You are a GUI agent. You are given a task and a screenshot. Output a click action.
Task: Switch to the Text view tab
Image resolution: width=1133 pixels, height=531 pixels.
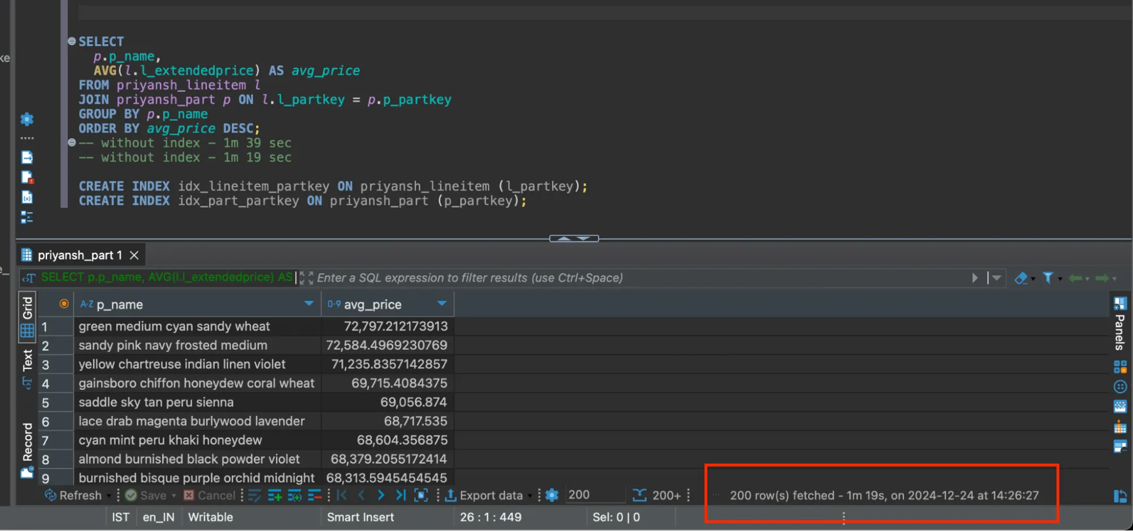click(x=27, y=368)
